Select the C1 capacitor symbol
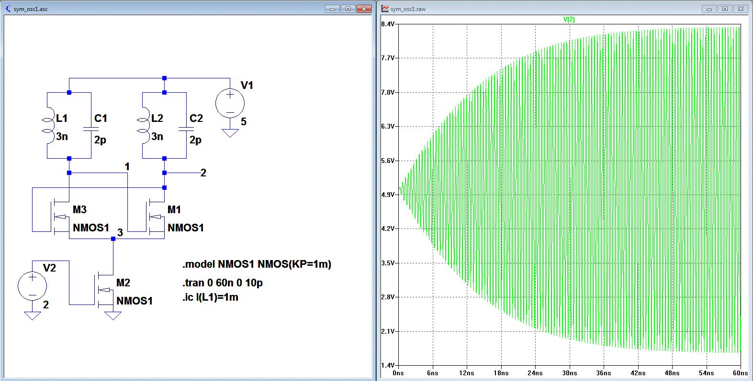The image size is (753, 381). point(90,129)
